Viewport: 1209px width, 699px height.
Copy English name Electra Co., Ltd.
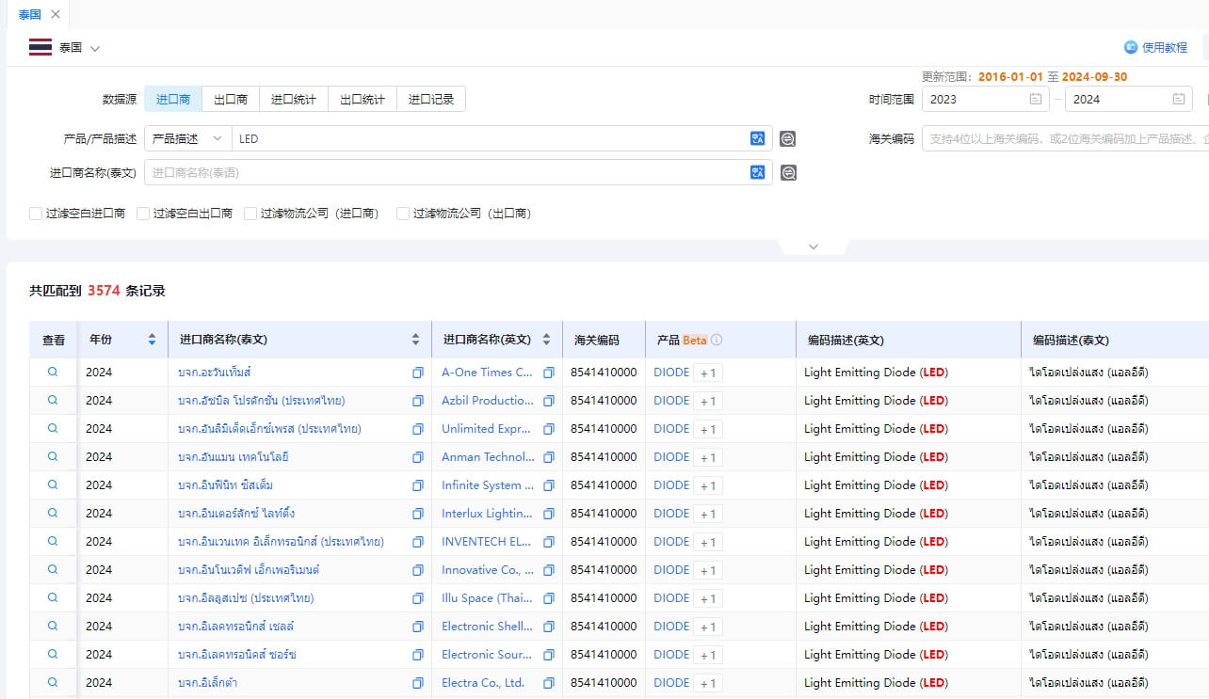(549, 683)
